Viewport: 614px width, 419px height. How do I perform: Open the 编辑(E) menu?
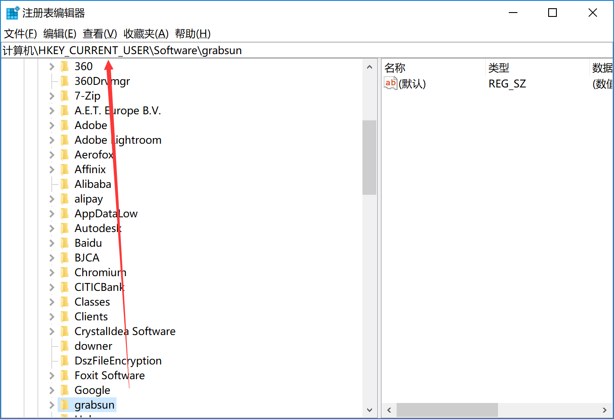coord(60,34)
